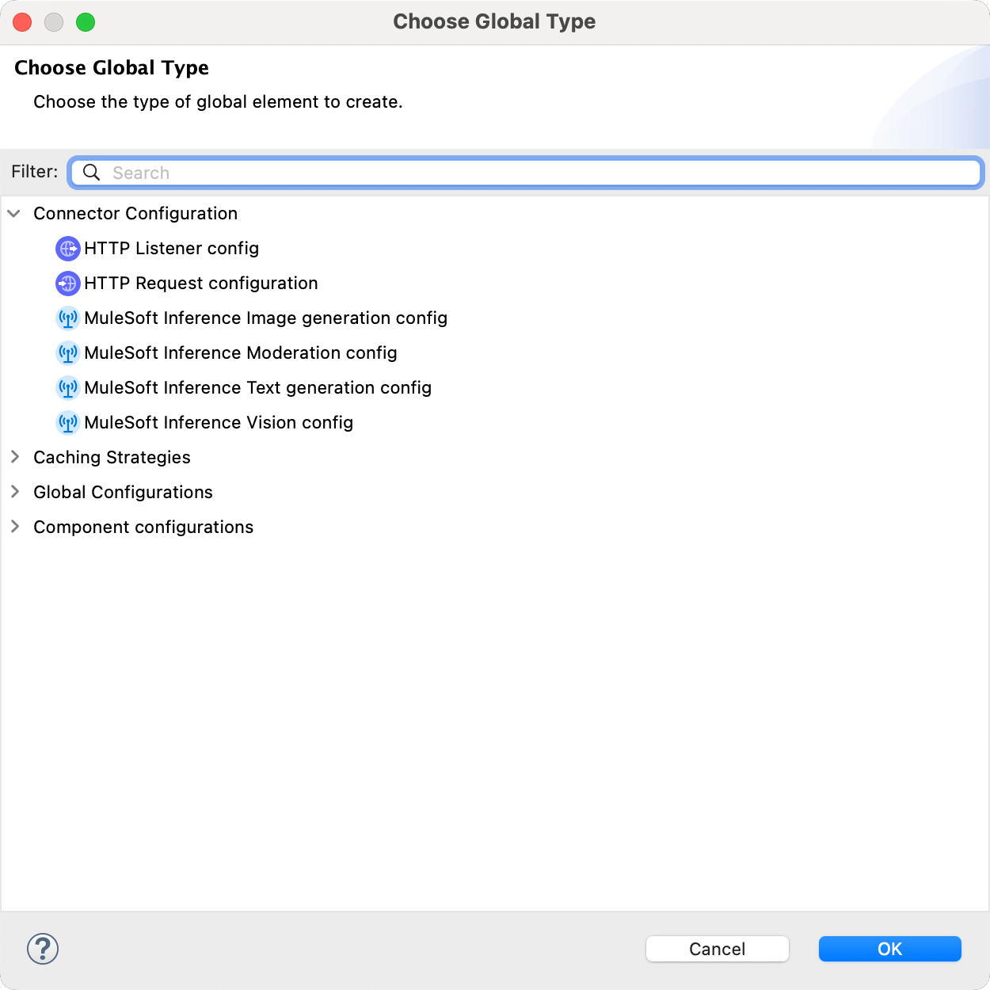Select the Component configurations category label

click(143, 527)
